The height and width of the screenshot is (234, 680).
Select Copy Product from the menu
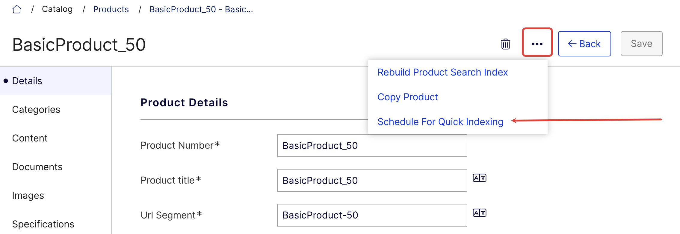tap(408, 97)
